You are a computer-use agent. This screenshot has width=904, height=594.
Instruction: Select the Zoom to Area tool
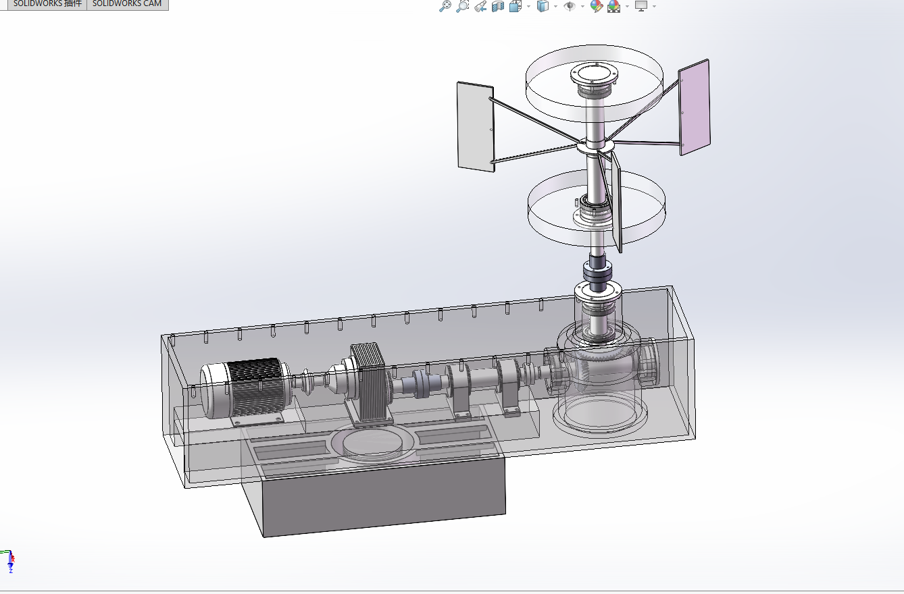tap(462, 6)
